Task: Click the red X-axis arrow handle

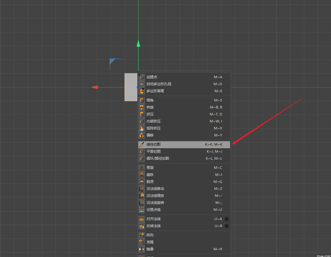Action: [x=94, y=87]
